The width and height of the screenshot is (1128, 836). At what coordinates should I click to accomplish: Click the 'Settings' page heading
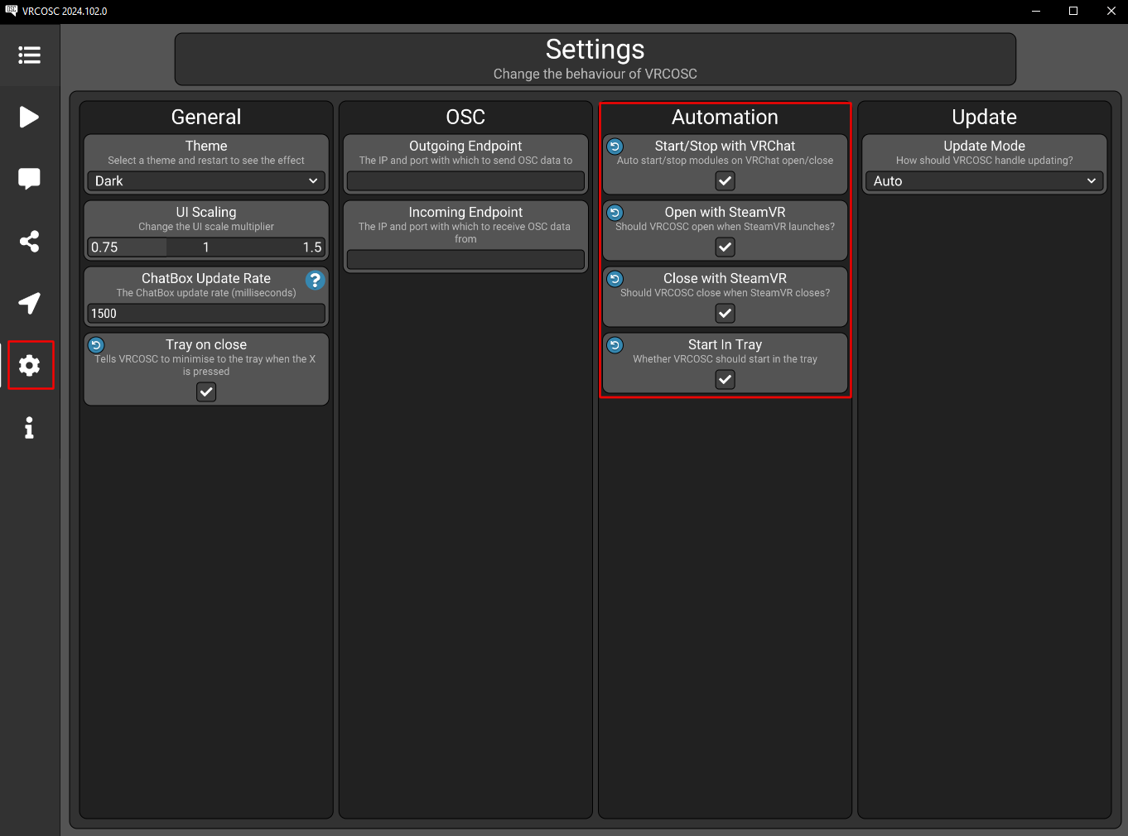pos(595,50)
